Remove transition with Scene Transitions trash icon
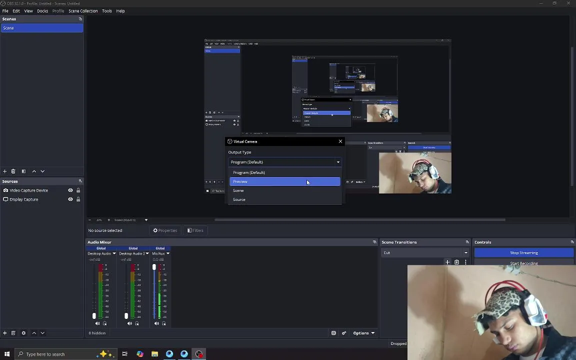 click(456, 262)
